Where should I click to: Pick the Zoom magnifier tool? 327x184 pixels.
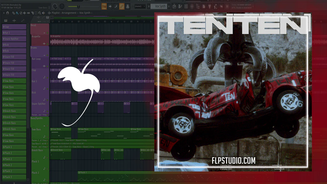coord(40,13)
